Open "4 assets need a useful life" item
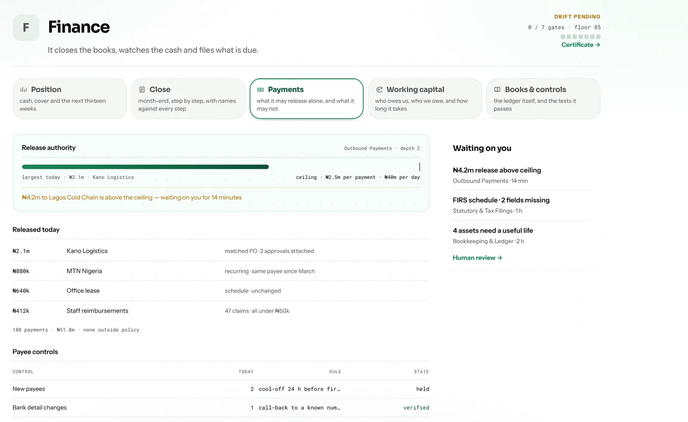The width and height of the screenshot is (688, 422). [x=522, y=236]
